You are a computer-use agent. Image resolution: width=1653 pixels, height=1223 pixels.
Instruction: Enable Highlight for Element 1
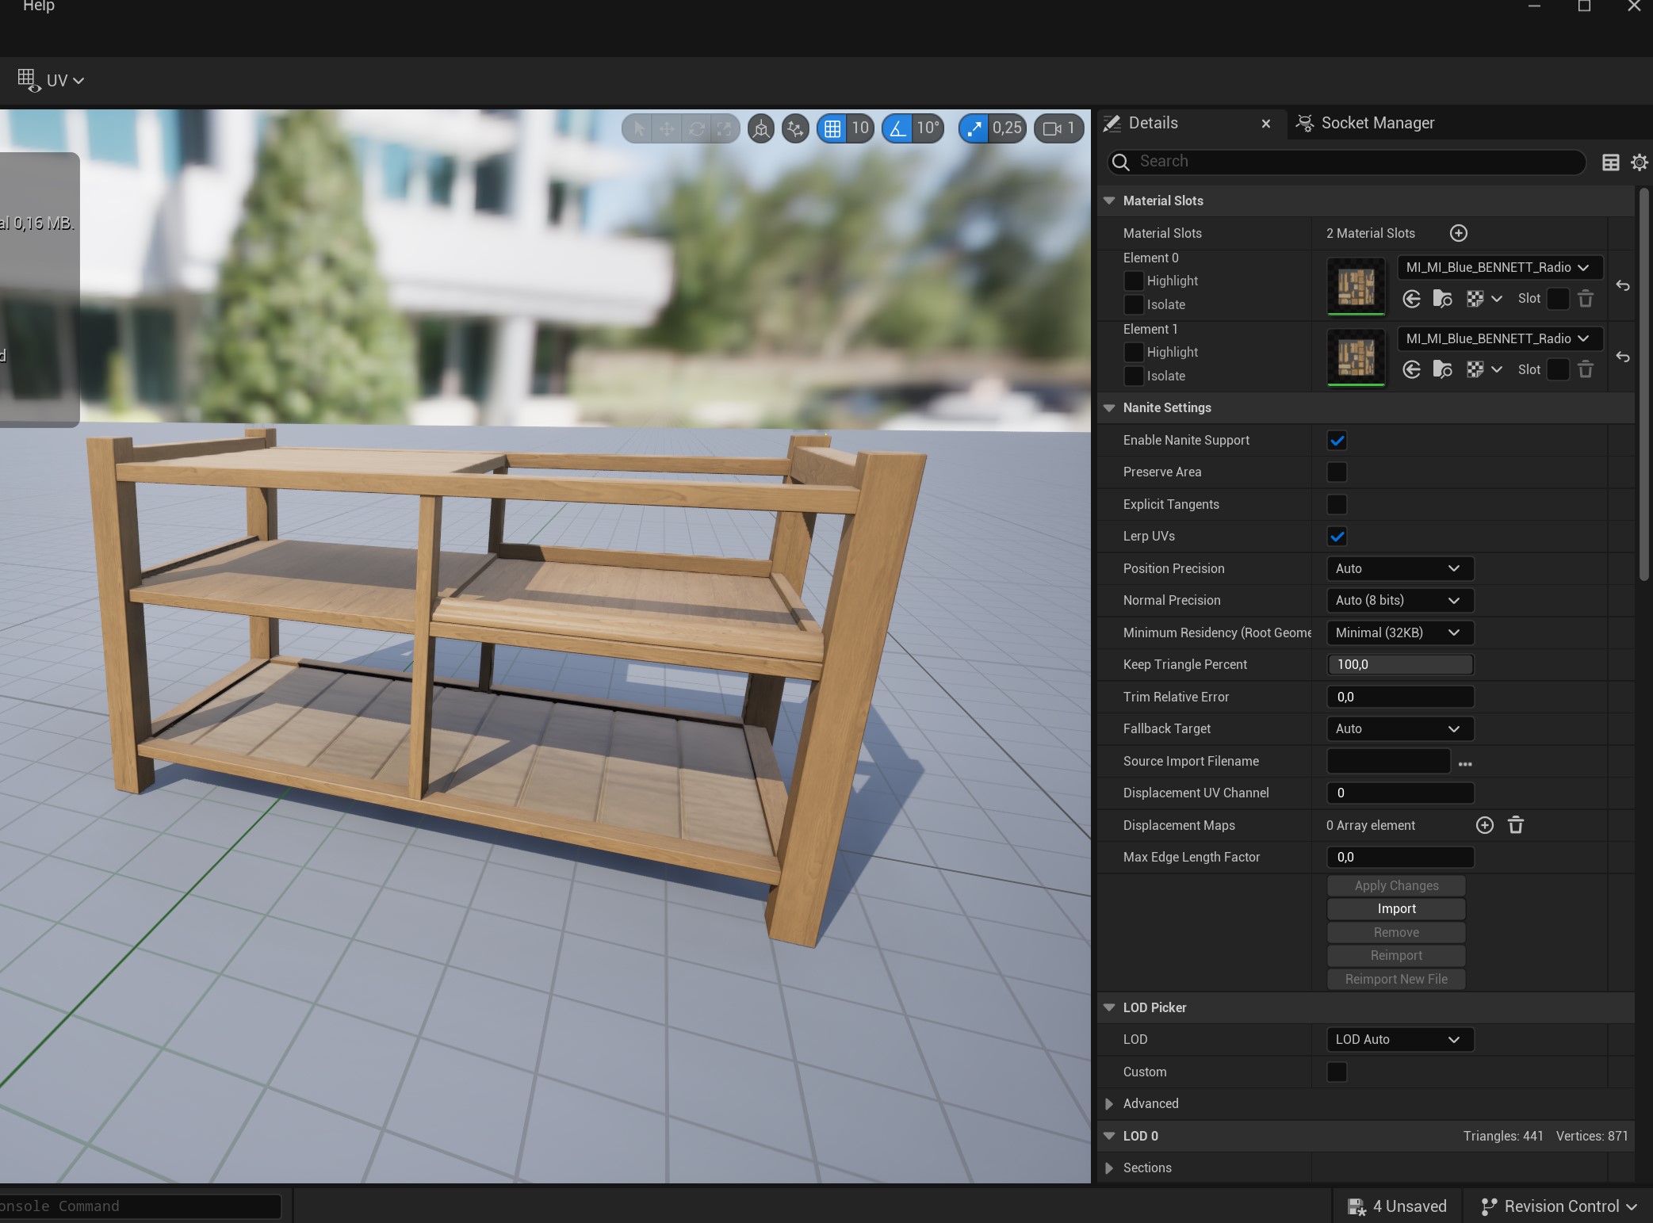(x=1134, y=352)
